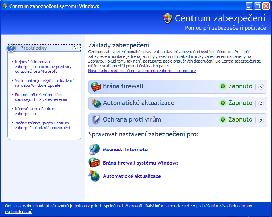
Task: Expand the Brána firewall section chevron
Action: (x=261, y=87)
